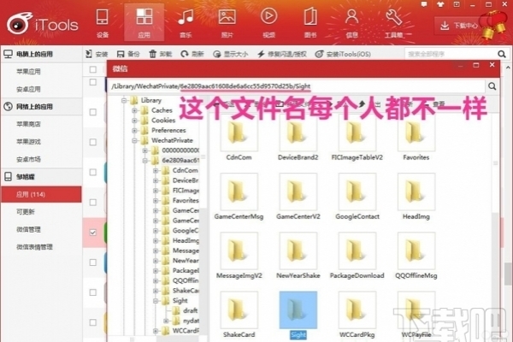Screen dimensions: 513x342
Task: Focus the 搜索全部程序 search field
Action: tap(451, 54)
